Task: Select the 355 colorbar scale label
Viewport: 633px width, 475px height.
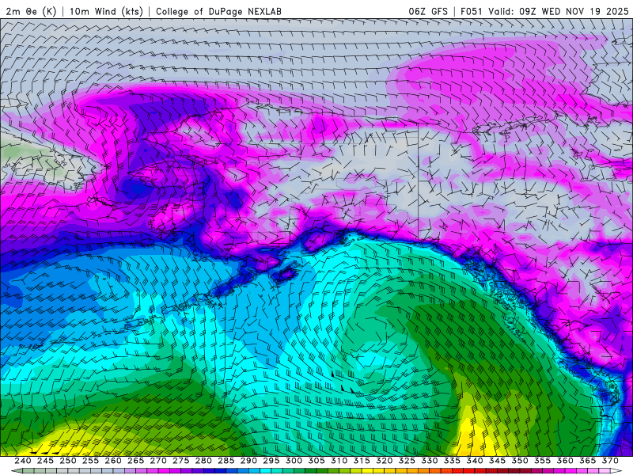Action: point(543,461)
